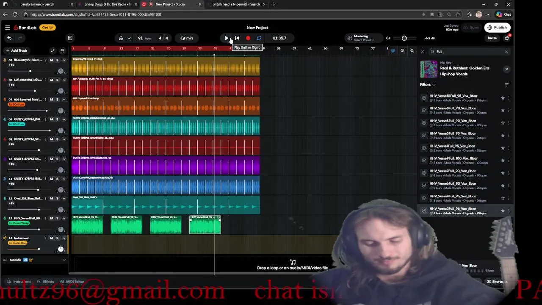Reload the page with the browser refresh icon
Screen dimensions: 542x305
point(15,14)
